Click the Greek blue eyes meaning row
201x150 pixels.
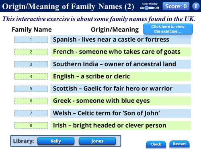pyautogui.click(x=121, y=101)
